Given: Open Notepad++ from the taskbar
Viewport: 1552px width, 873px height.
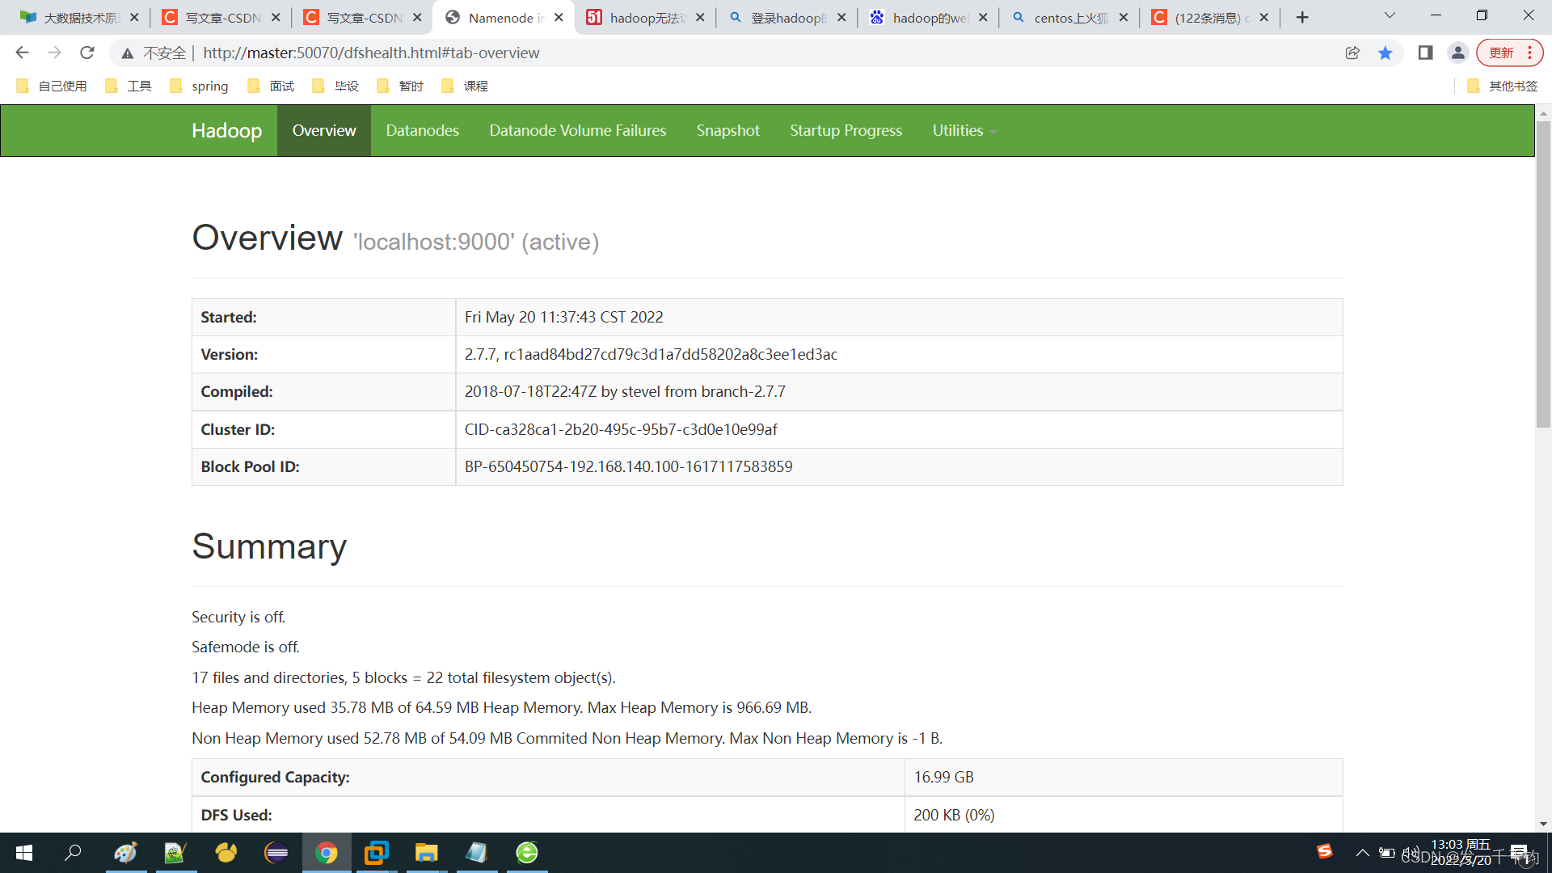Looking at the screenshot, I should coord(176,853).
